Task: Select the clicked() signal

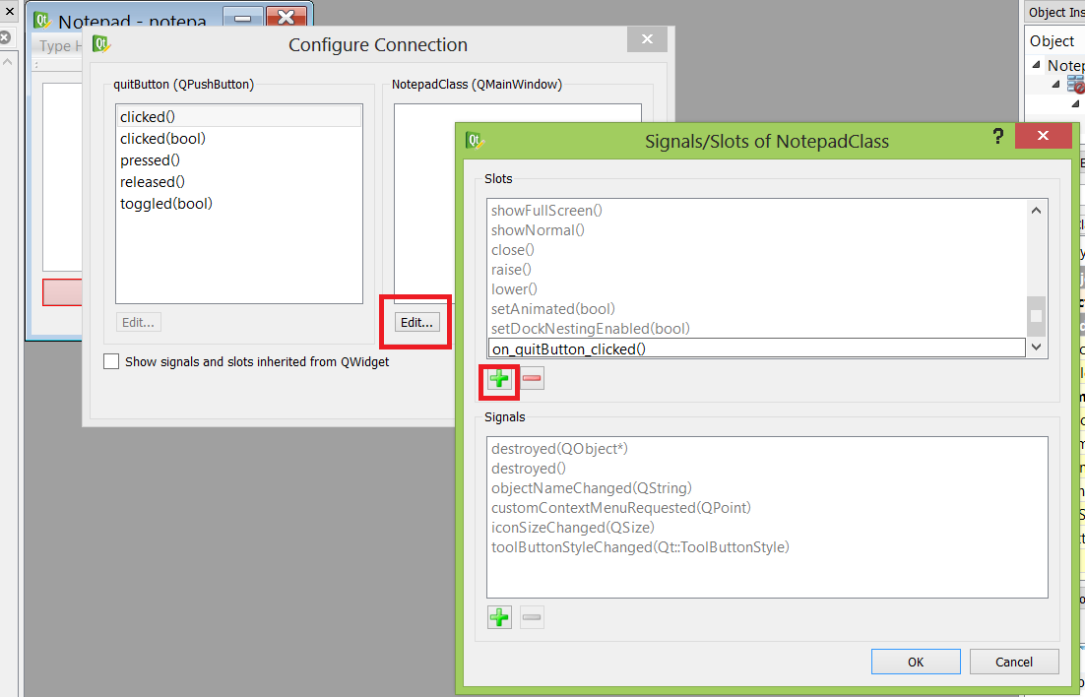Action: click(x=238, y=117)
